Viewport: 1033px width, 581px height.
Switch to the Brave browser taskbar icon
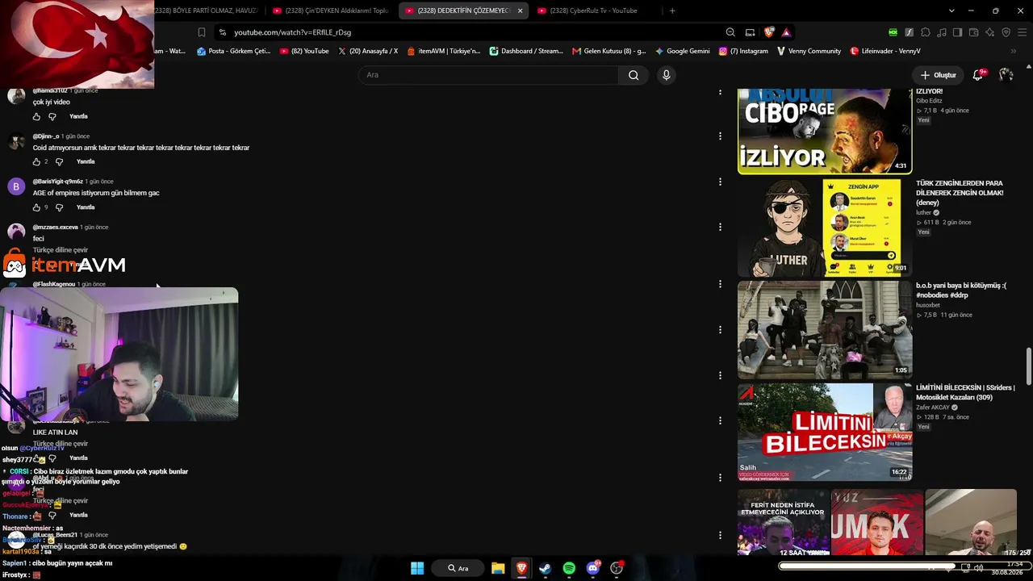coord(521,568)
